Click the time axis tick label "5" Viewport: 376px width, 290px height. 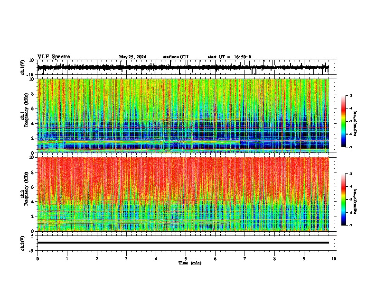pyautogui.click(x=186, y=259)
